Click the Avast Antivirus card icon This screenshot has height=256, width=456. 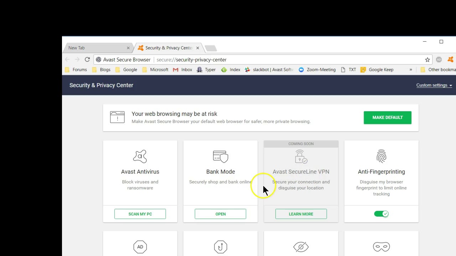(140, 156)
